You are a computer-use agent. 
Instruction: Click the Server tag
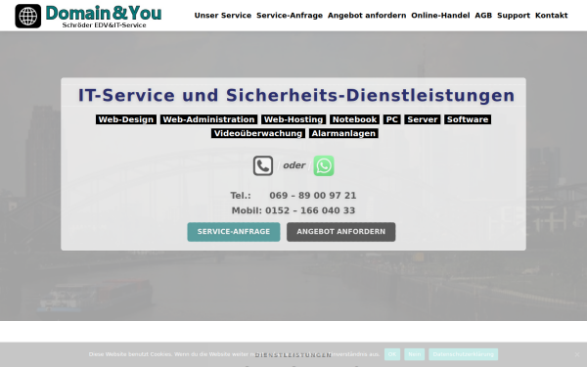(x=423, y=119)
